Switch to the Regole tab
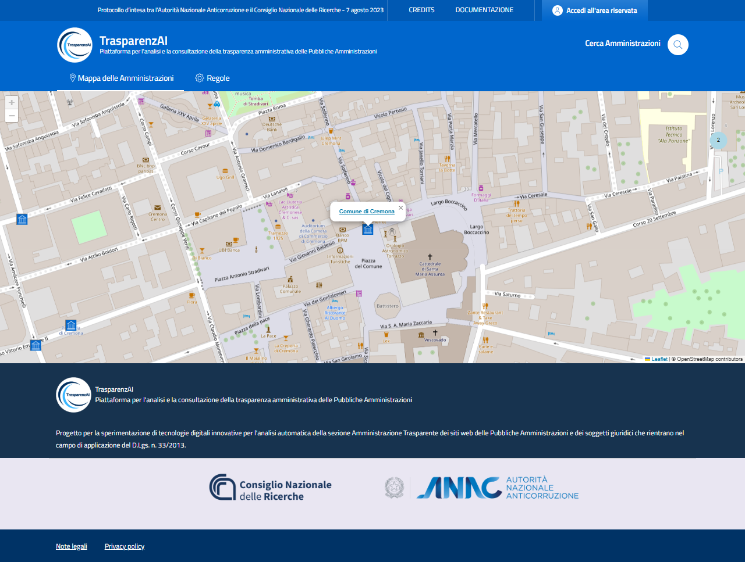745x562 pixels. (x=212, y=78)
